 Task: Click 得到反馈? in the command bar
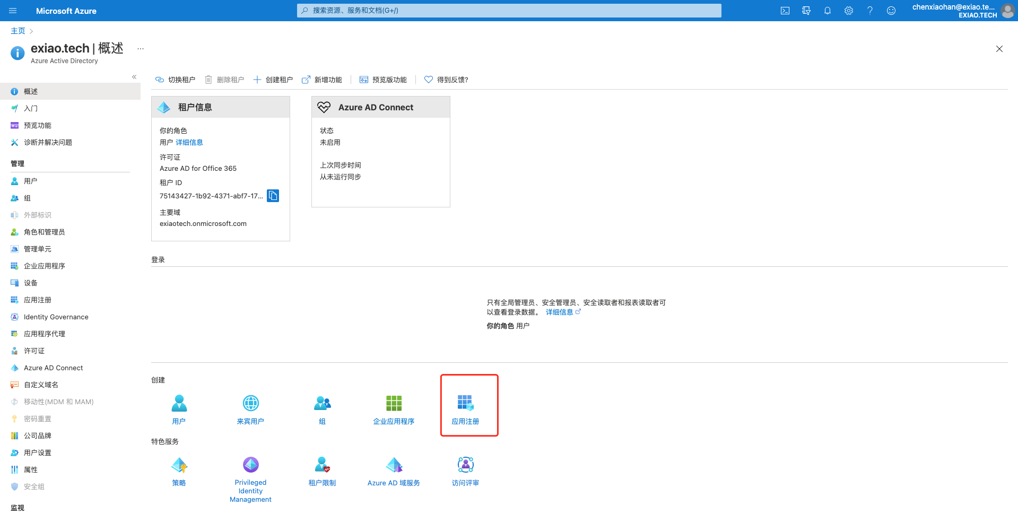click(447, 80)
